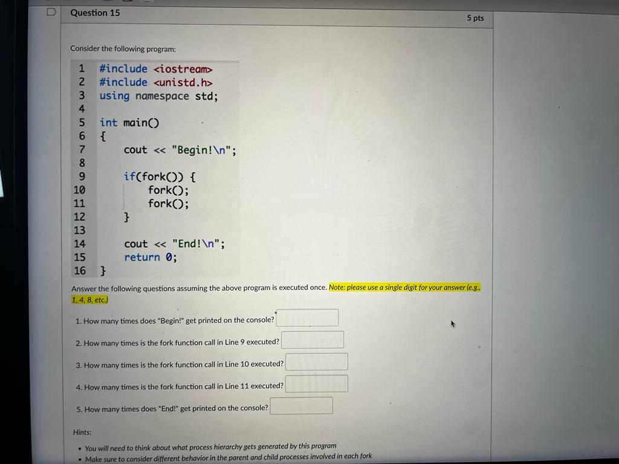Select the "Consider the following program" text
Image resolution: width=619 pixels, height=464 pixels.
pos(120,48)
